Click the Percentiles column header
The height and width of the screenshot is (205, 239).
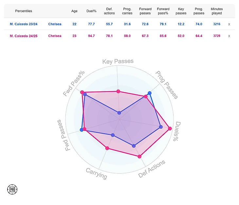tap(24, 11)
